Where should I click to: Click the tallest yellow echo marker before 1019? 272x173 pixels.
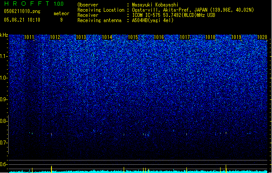pos(226,169)
